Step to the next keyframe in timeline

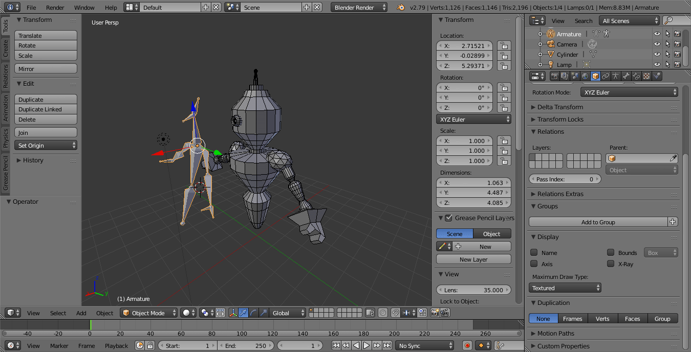[377, 345]
